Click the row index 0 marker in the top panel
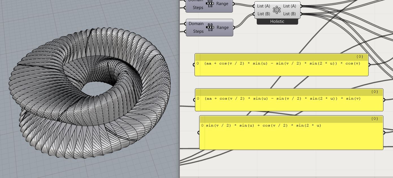 pos(197,63)
